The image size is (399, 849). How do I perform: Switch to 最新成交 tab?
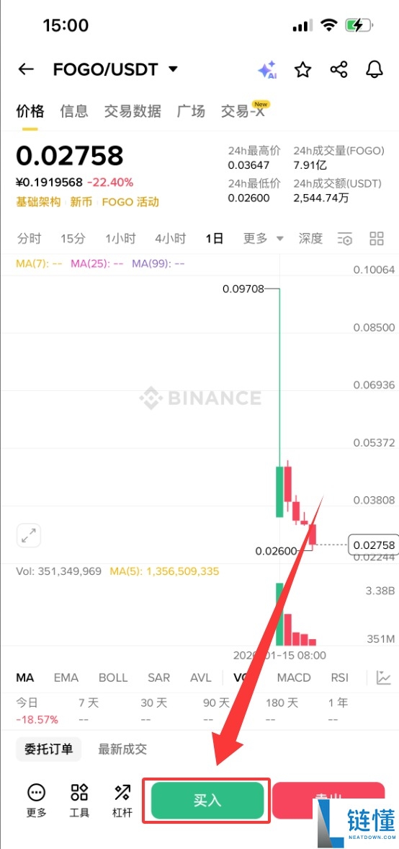tap(122, 749)
